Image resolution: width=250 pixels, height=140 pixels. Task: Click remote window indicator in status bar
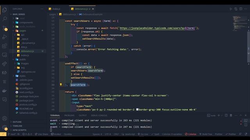click(x=3, y=134)
